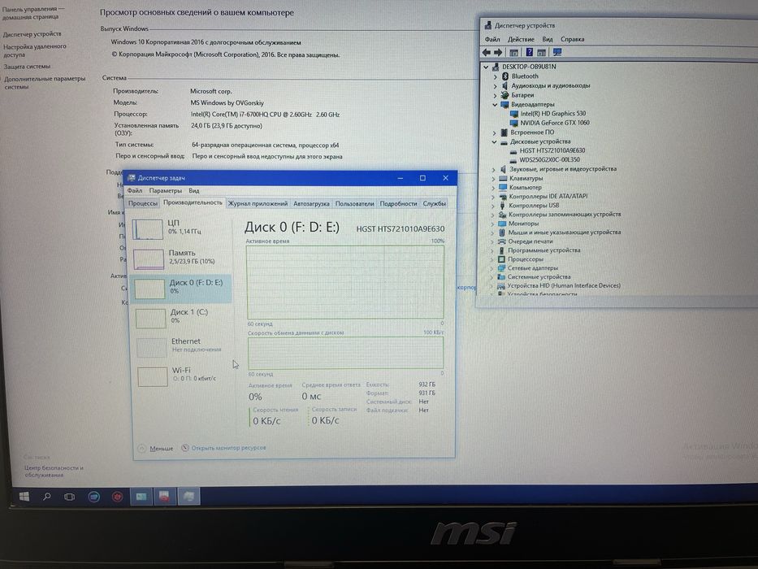Click the Сетевые адаптеры category icon
This screenshot has width=758, height=569.
coord(501,268)
